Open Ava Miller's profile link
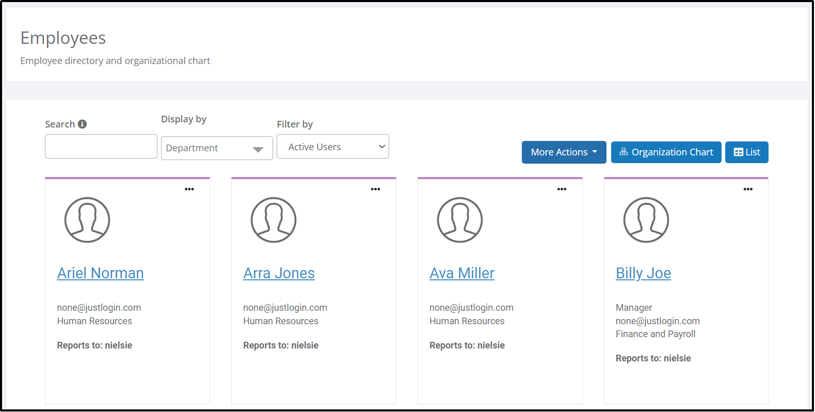815x412 pixels. pos(462,273)
